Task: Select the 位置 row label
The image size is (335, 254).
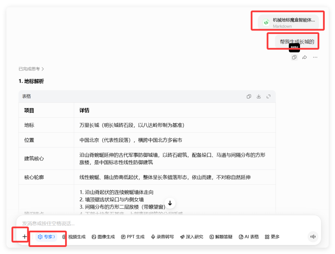Action: coord(29,140)
